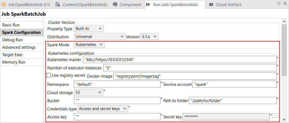Maximize the view panel
289x123 pixels.
coord(284,3)
